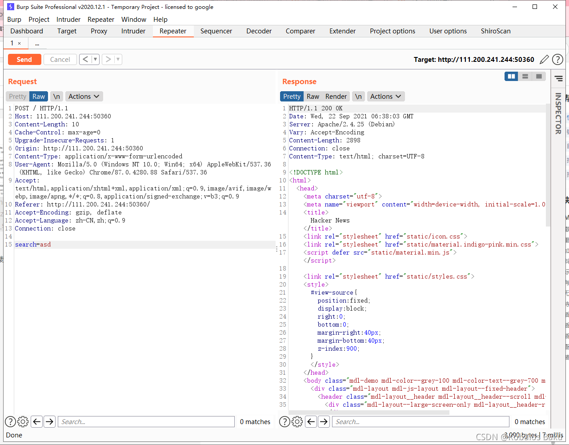This screenshot has height=445, width=569.
Task: Go to previous match in Response search
Action: click(311, 421)
